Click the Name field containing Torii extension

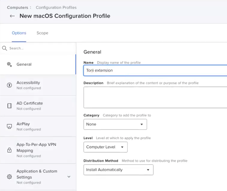coord(155,70)
